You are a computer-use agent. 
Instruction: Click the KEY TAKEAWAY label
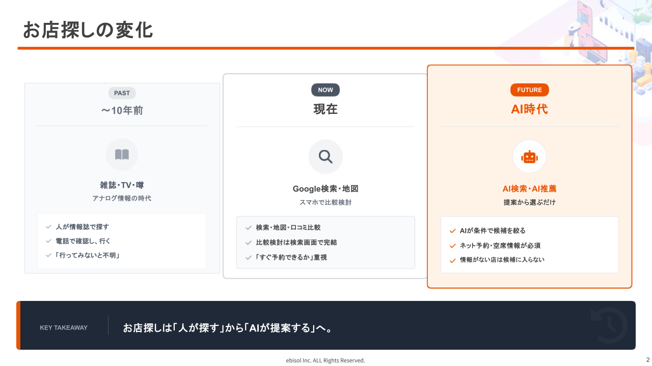[63, 328]
